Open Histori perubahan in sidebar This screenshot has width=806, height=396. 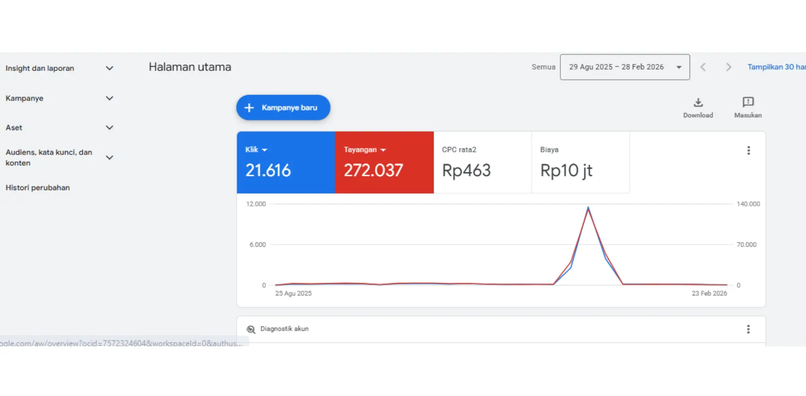click(x=37, y=188)
